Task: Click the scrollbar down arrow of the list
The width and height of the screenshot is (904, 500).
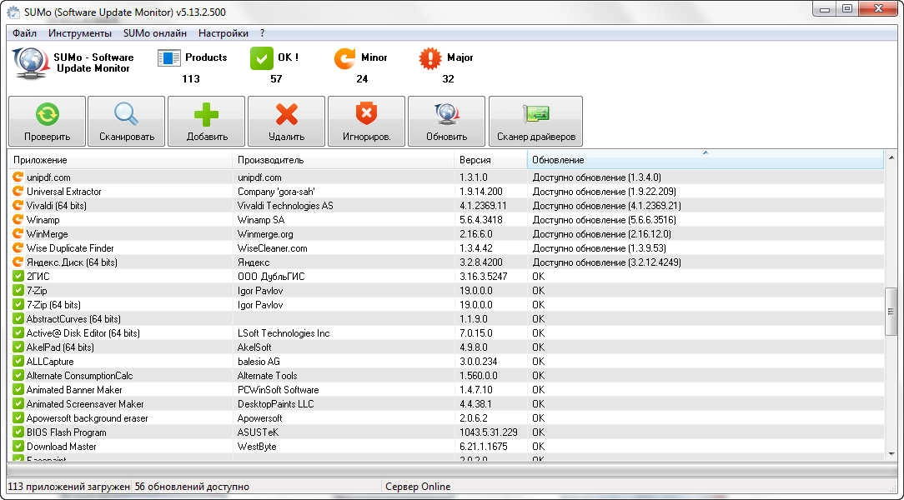Action: (891, 453)
